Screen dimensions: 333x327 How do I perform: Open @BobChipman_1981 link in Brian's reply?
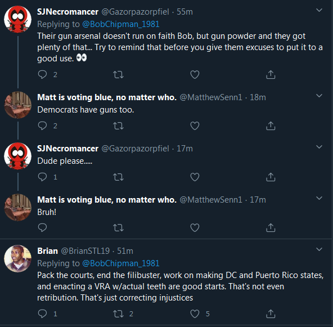[x=120, y=263]
